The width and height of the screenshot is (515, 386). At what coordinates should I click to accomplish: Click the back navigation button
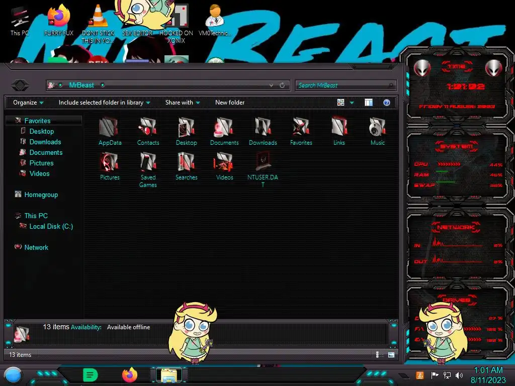20,85
